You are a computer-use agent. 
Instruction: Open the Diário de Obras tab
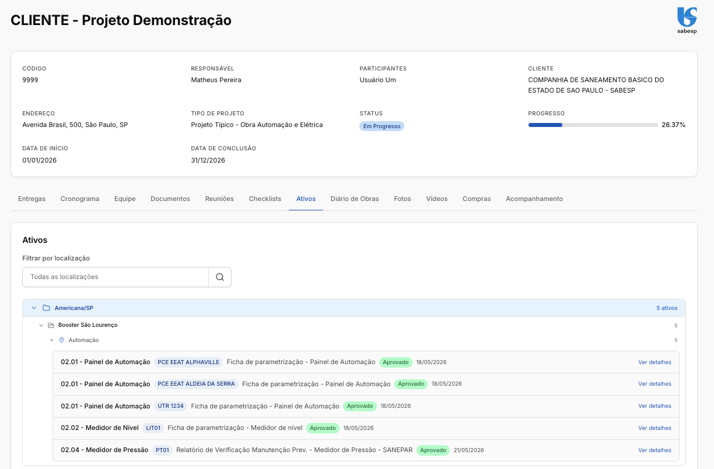[x=355, y=199]
